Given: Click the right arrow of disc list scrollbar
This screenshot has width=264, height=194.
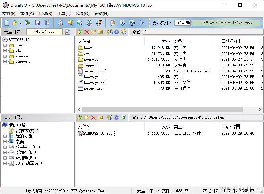Looking at the screenshot, I should 260,110.
